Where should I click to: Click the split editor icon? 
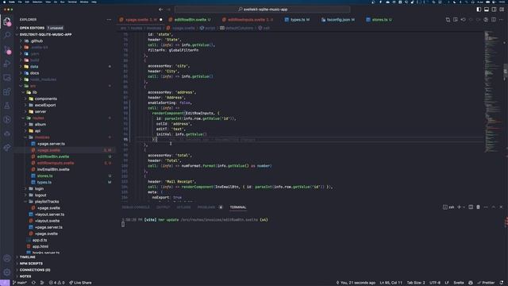pos(494,19)
